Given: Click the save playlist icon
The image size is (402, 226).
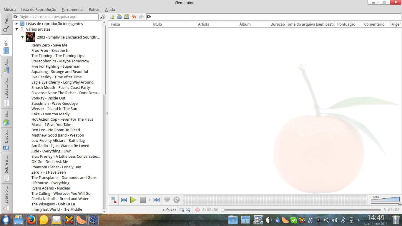Looking at the screenshot, I should 127,16.
